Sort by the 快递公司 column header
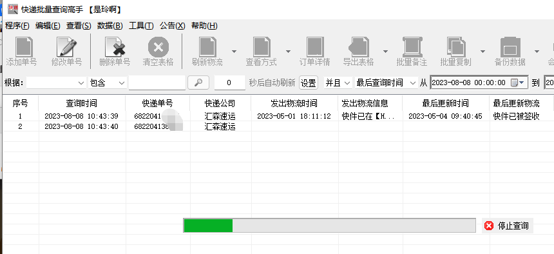 pyautogui.click(x=220, y=103)
